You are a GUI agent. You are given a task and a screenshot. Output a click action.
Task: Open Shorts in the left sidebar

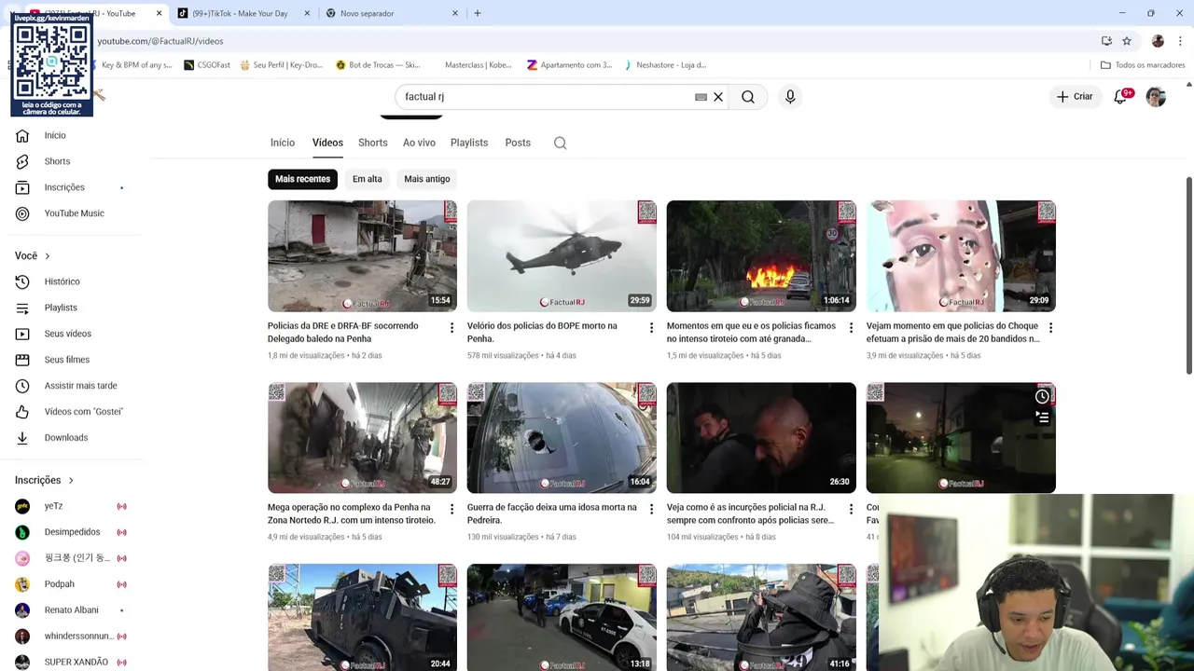(57, 161)
